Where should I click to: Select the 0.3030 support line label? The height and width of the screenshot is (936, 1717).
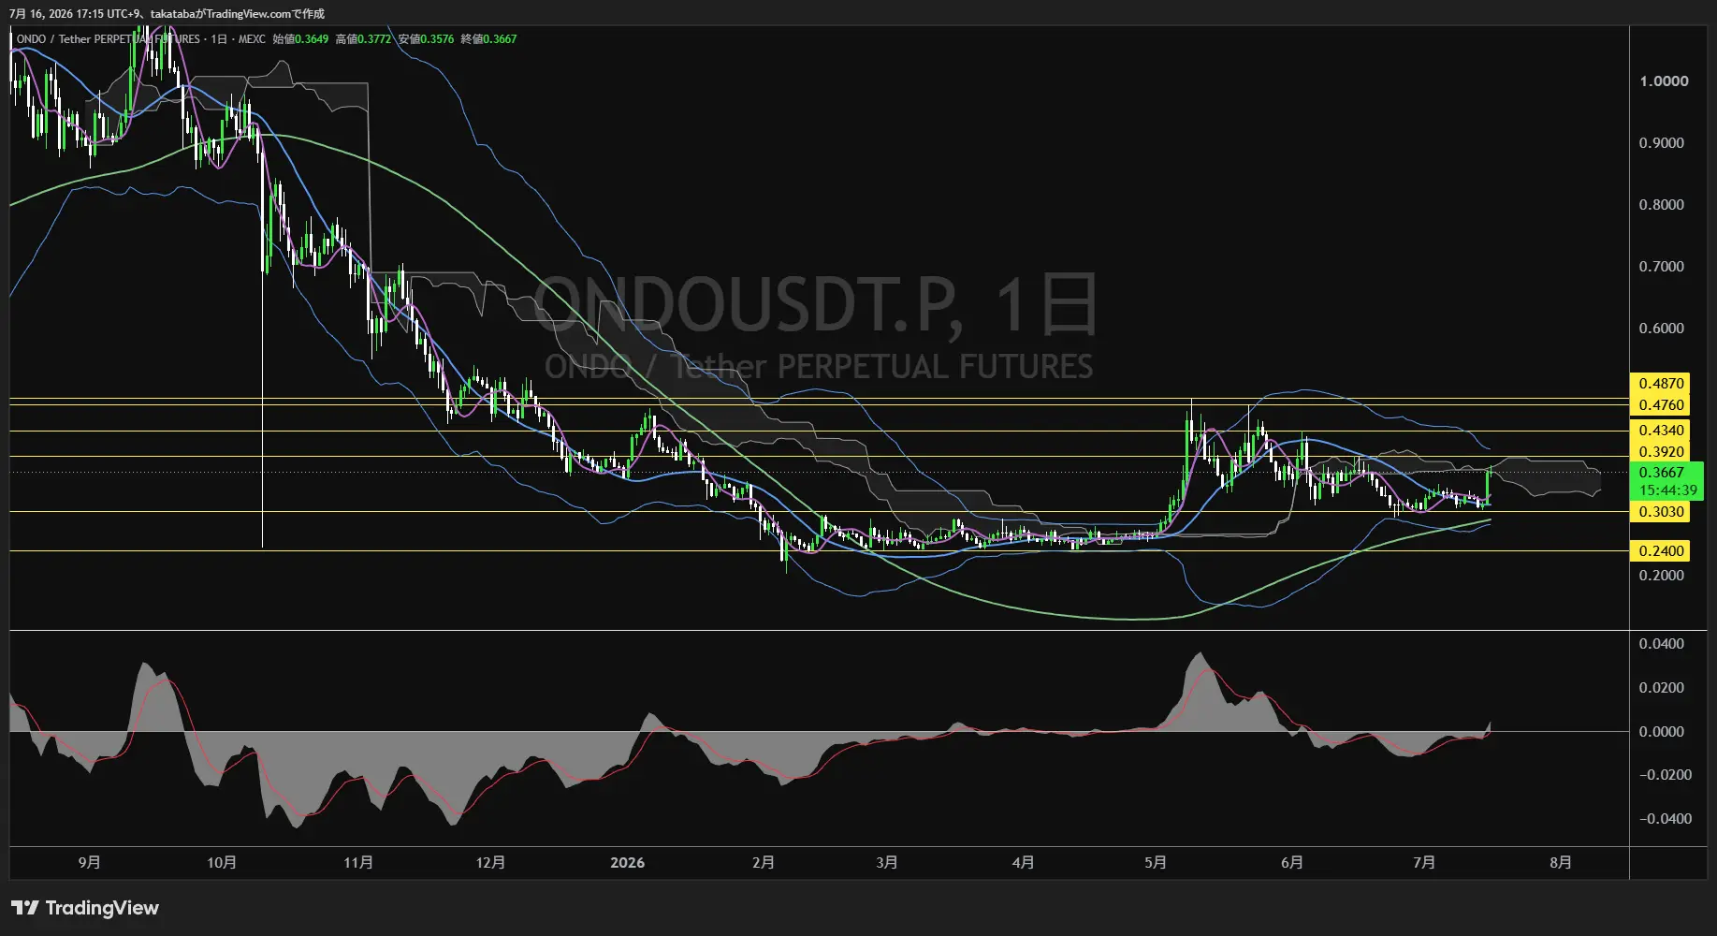[1661, 512]
